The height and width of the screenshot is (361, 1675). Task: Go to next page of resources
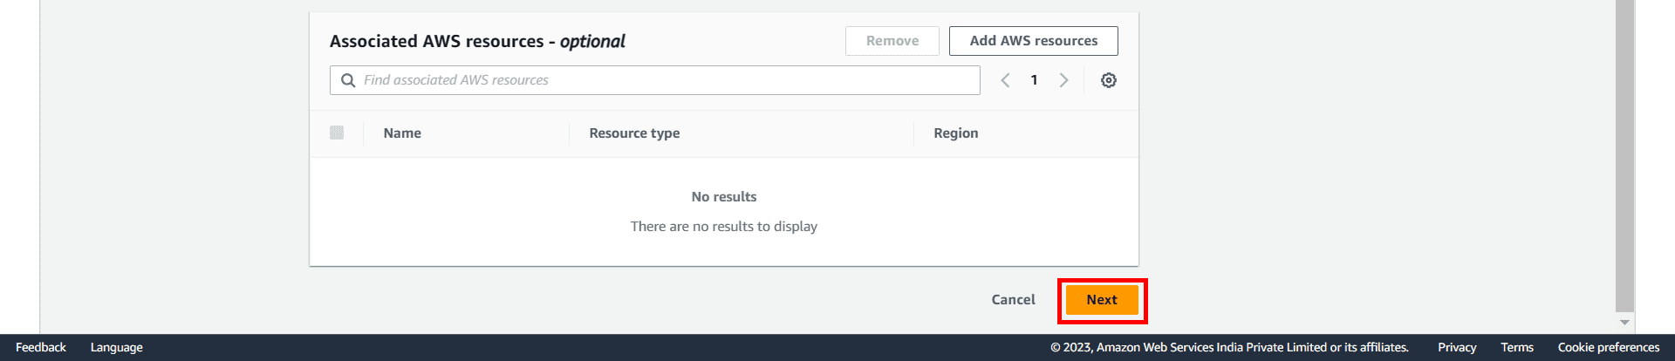(x=1063, y=80)
